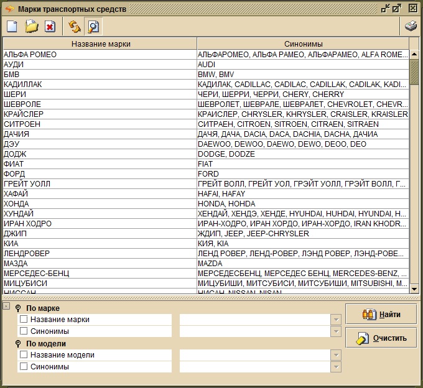Enable the Синонимы checkbox under По марке
Viewport: 423px width, 388px height.
24,331
